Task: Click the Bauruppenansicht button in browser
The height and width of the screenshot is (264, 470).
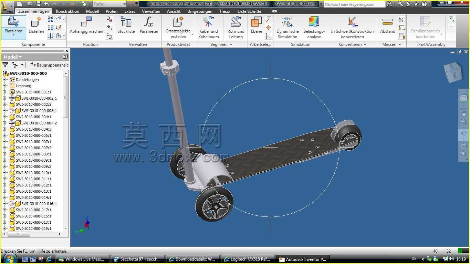Action: tap(49, 65)
